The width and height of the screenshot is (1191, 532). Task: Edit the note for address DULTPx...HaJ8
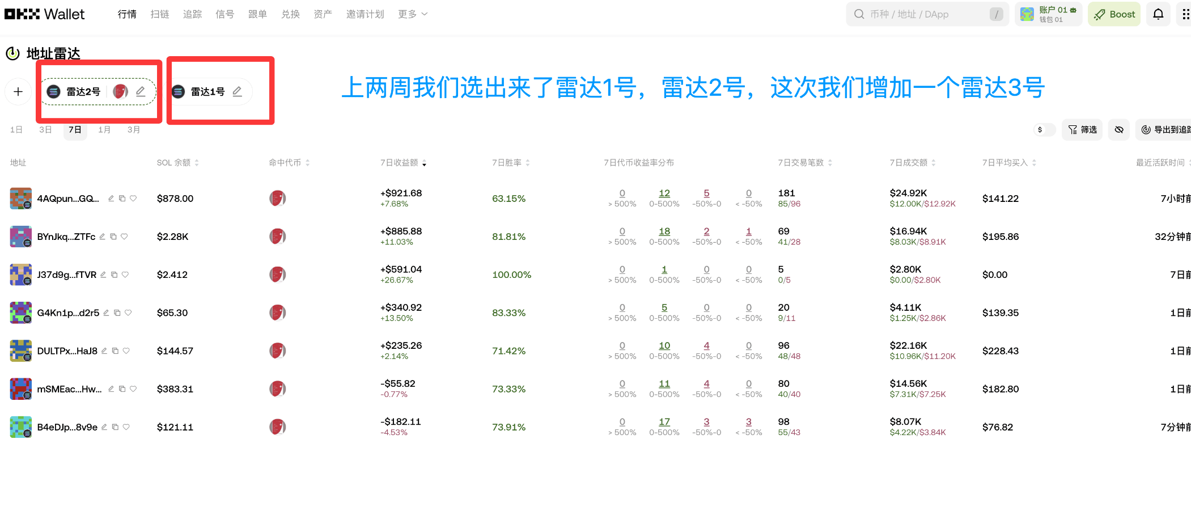[104, 351]
